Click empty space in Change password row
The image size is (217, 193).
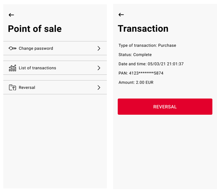tap(75, 48)
